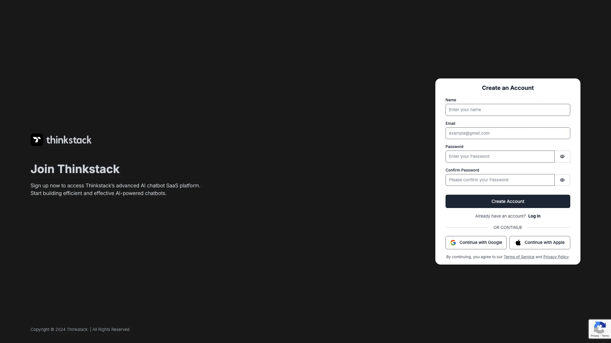This screenshot has width=611, height=343.
Task: Select Continue with Google option
Action: point(476,243)
